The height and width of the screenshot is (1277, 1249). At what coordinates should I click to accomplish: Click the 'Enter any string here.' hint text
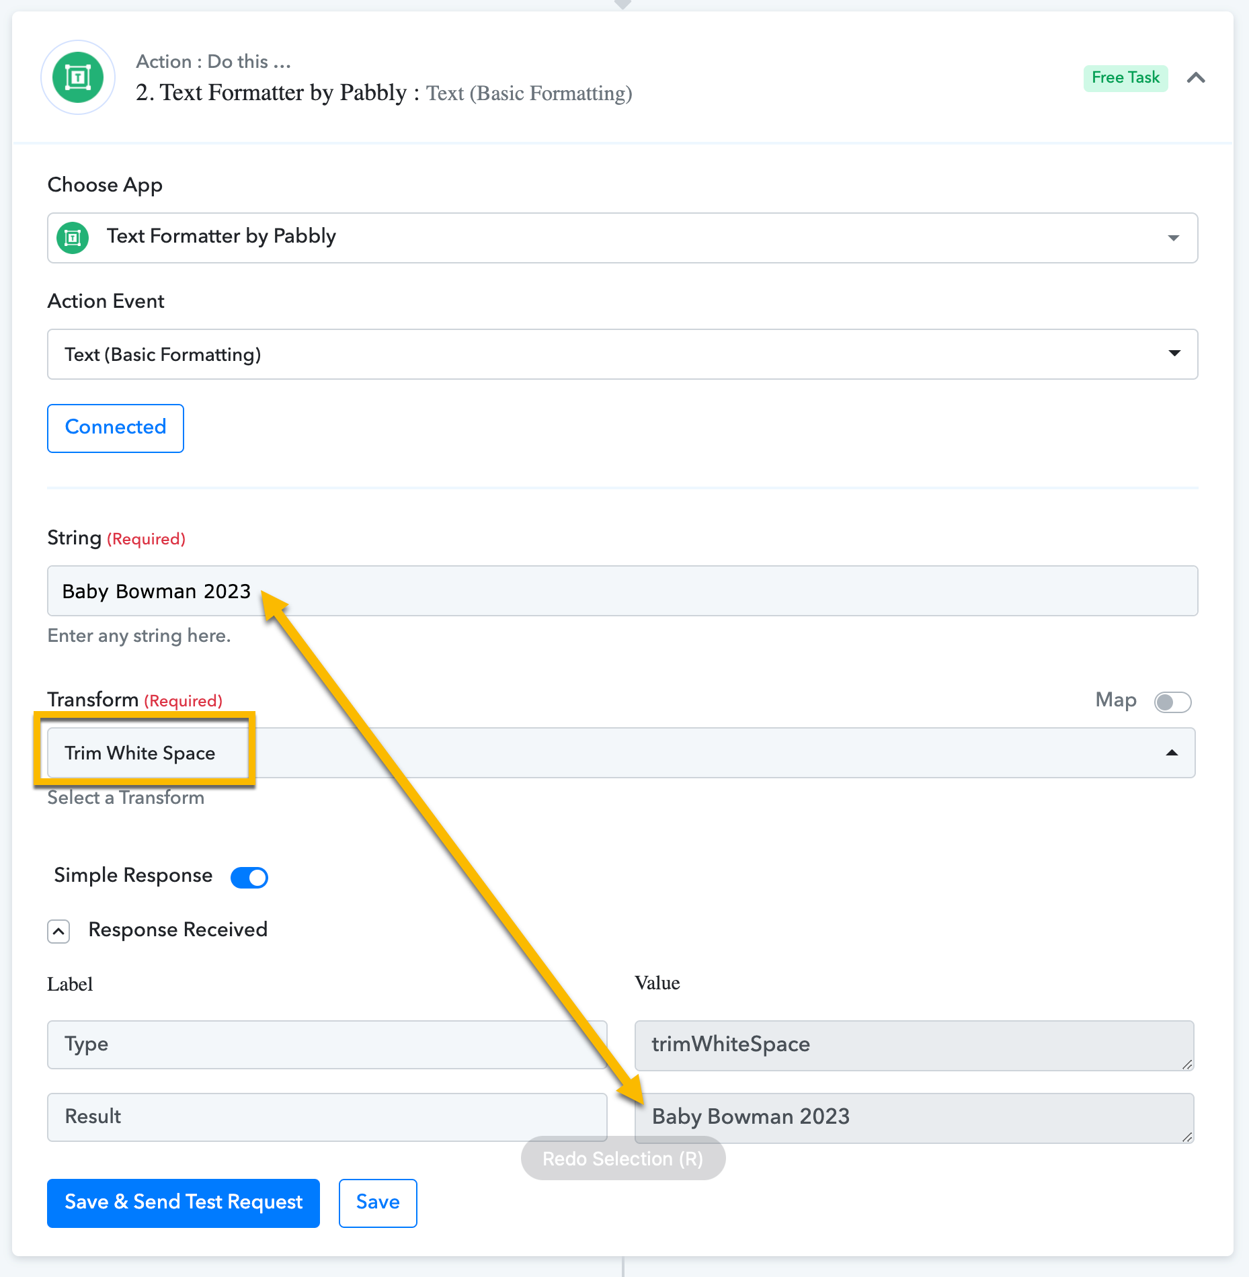139,636
